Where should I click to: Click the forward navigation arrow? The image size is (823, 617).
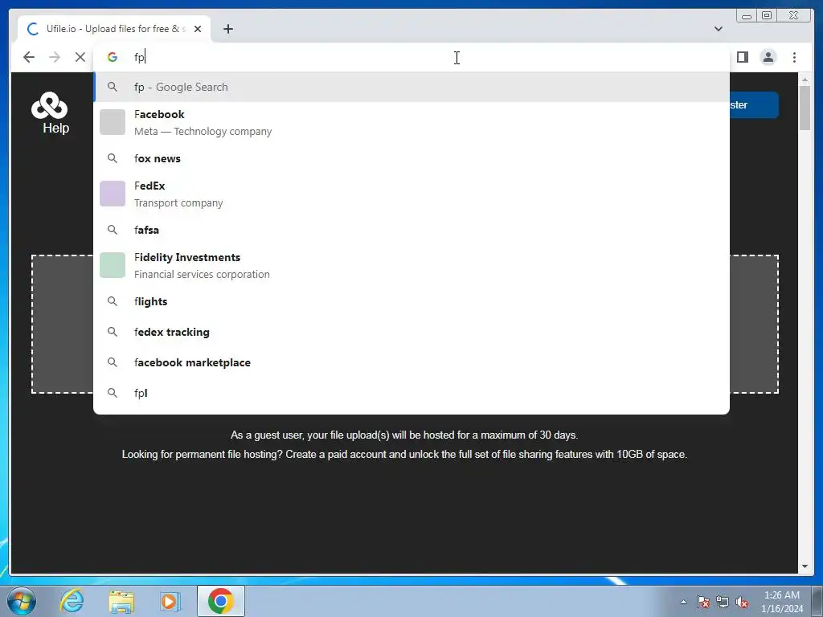coord(55,57)
